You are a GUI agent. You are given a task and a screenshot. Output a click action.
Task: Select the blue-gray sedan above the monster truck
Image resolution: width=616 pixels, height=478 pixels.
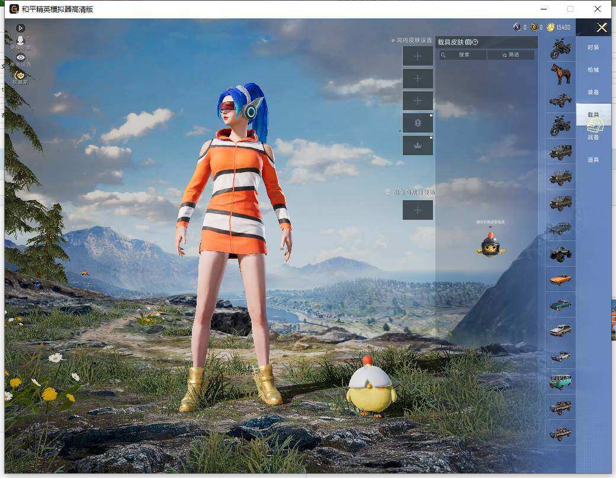[560, 229]
